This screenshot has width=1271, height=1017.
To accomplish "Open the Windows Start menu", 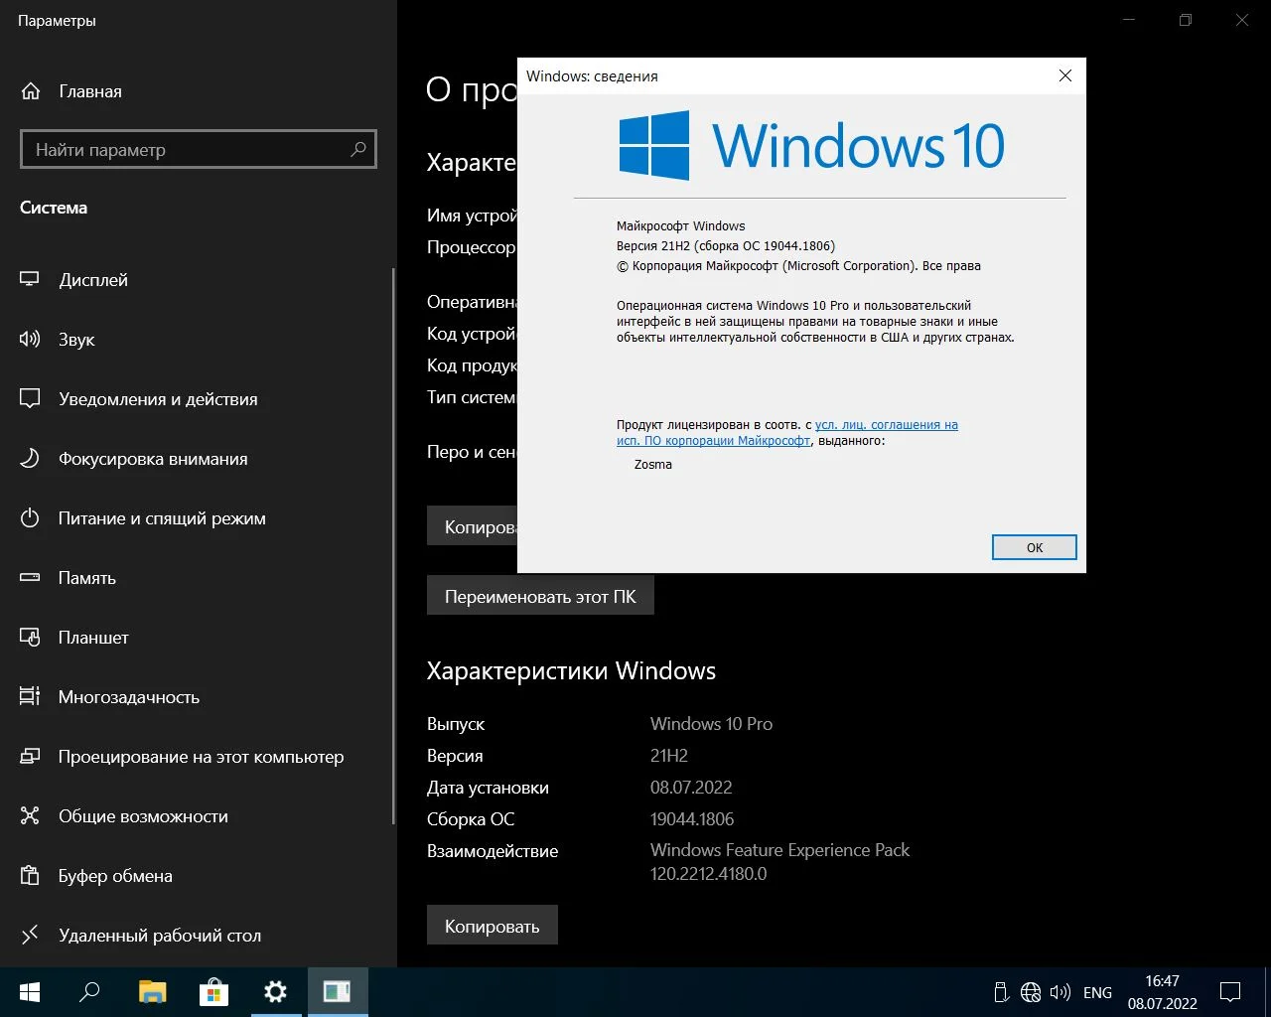I will 30,992.
